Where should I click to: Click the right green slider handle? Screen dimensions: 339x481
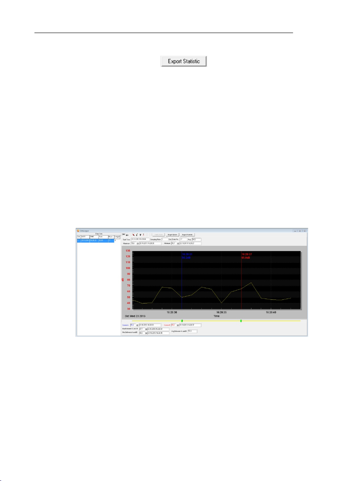[241, 321]
